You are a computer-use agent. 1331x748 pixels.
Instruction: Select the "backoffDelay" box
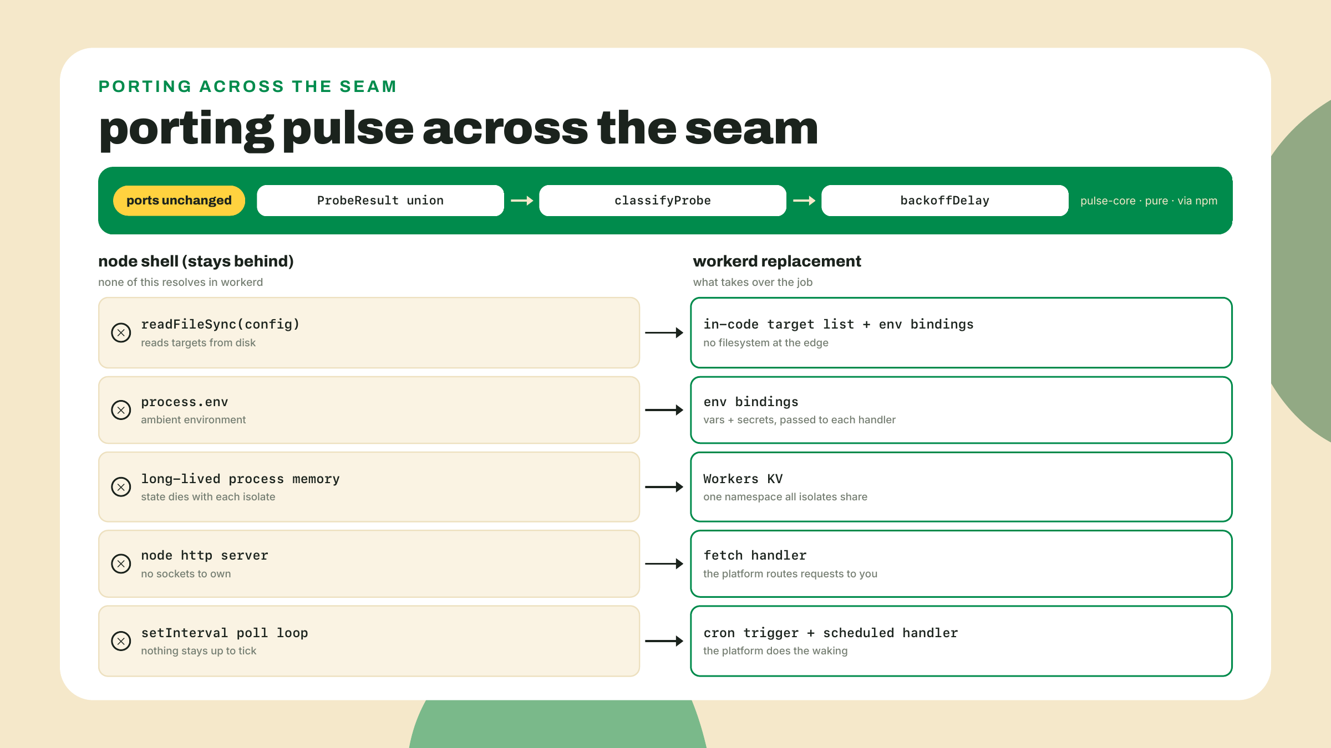(945, 201)
